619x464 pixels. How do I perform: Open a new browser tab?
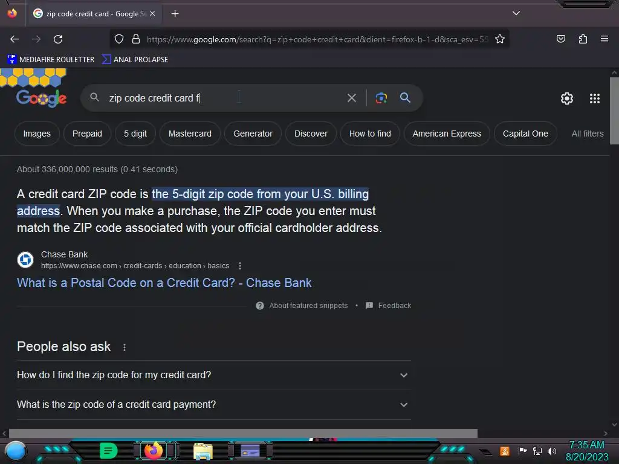pyautogui.click(x=175, y=14)
